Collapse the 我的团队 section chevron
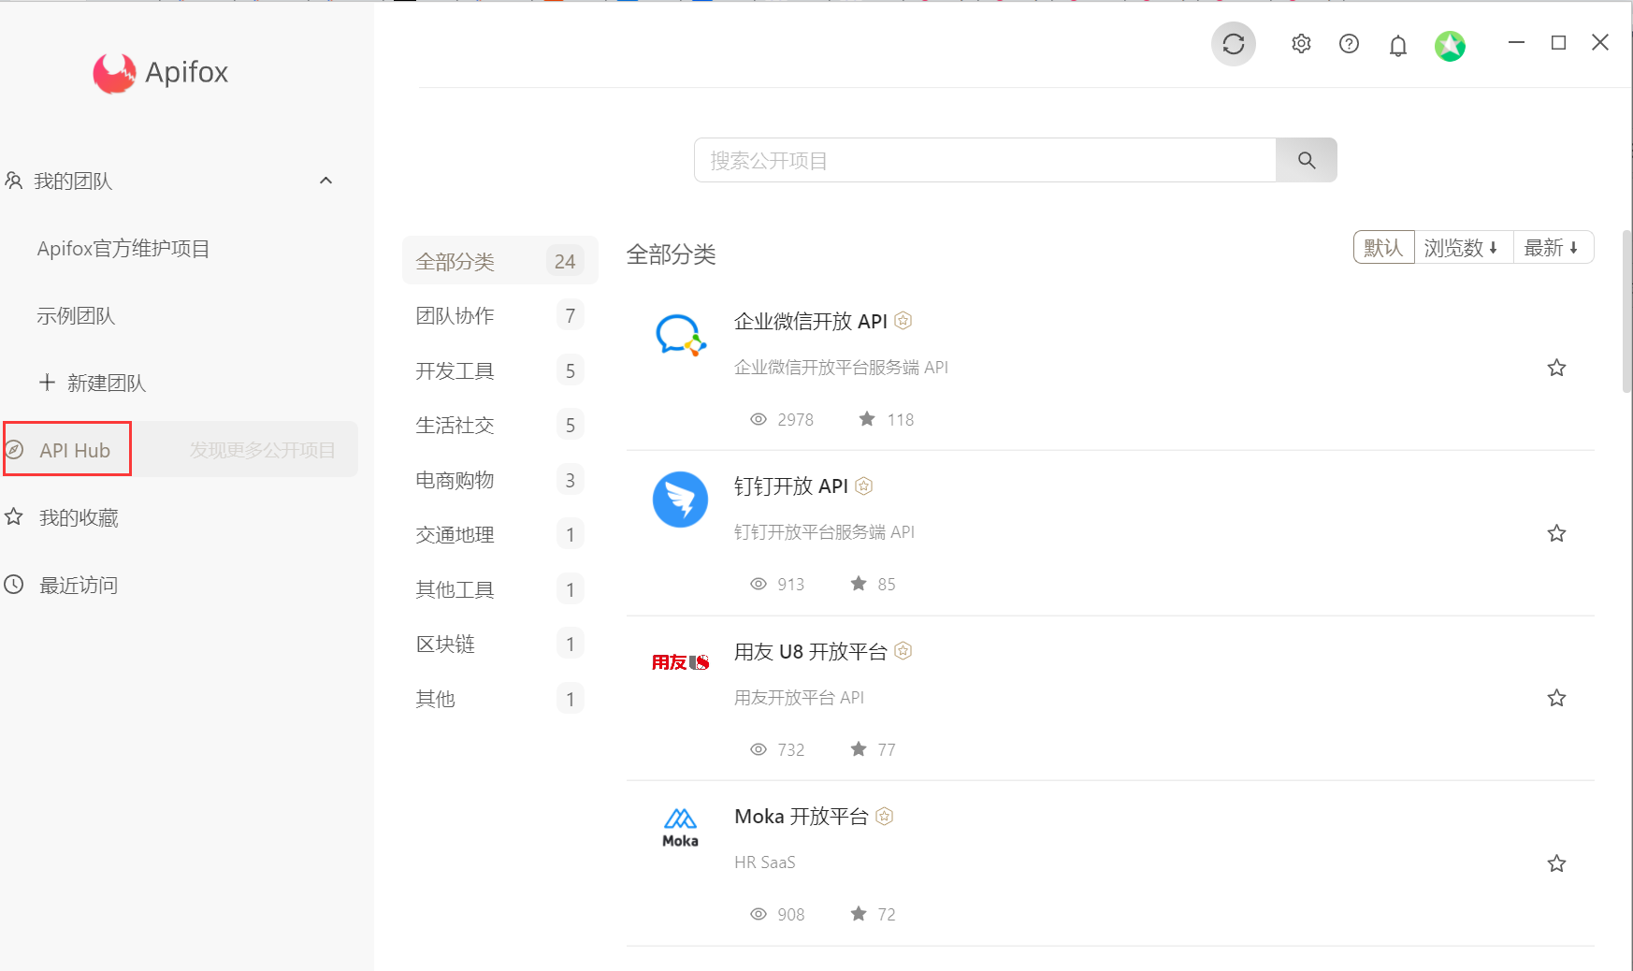 click(x=325, y=181)
